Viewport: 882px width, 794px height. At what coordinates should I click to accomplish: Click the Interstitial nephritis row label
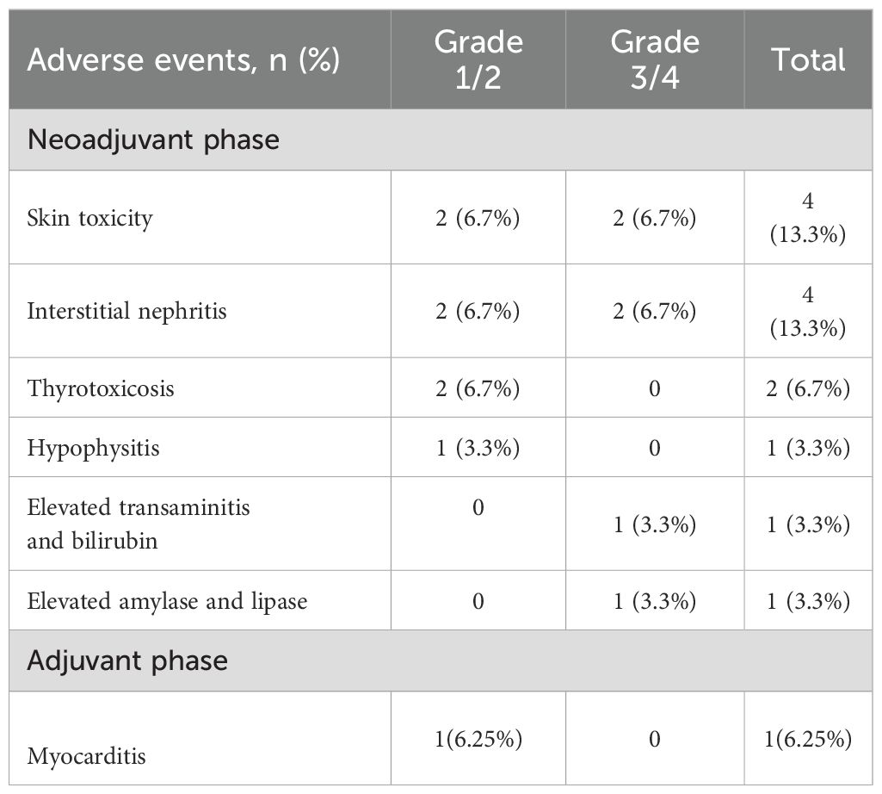tap(126, 311)
